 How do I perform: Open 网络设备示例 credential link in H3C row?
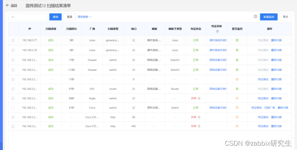(x=218, y=89)
